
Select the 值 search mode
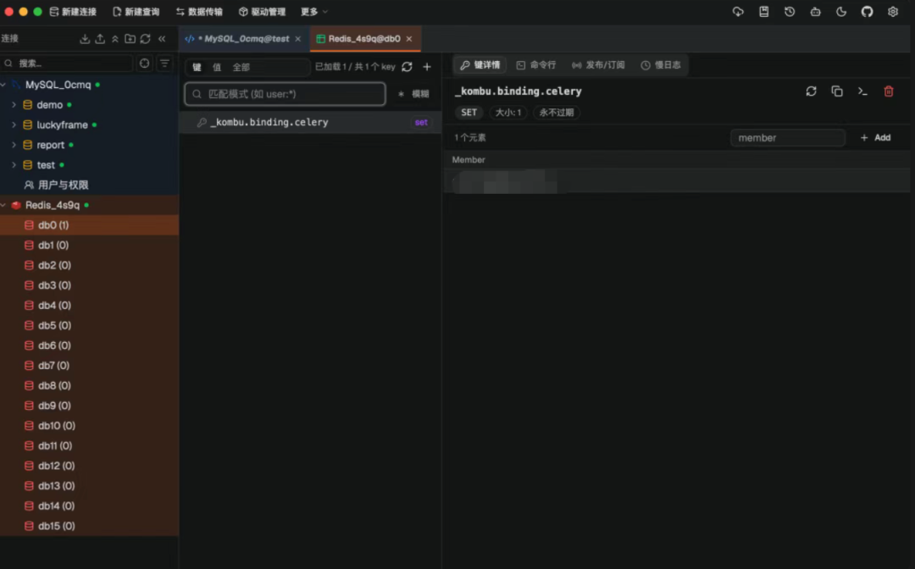[217, 67]
